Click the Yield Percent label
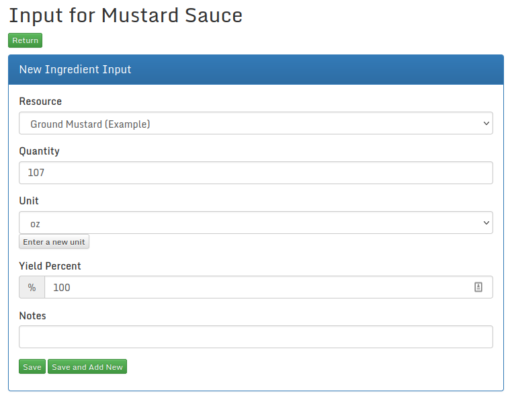Screen dimensions: 512x400 click(x=50, y=266)
